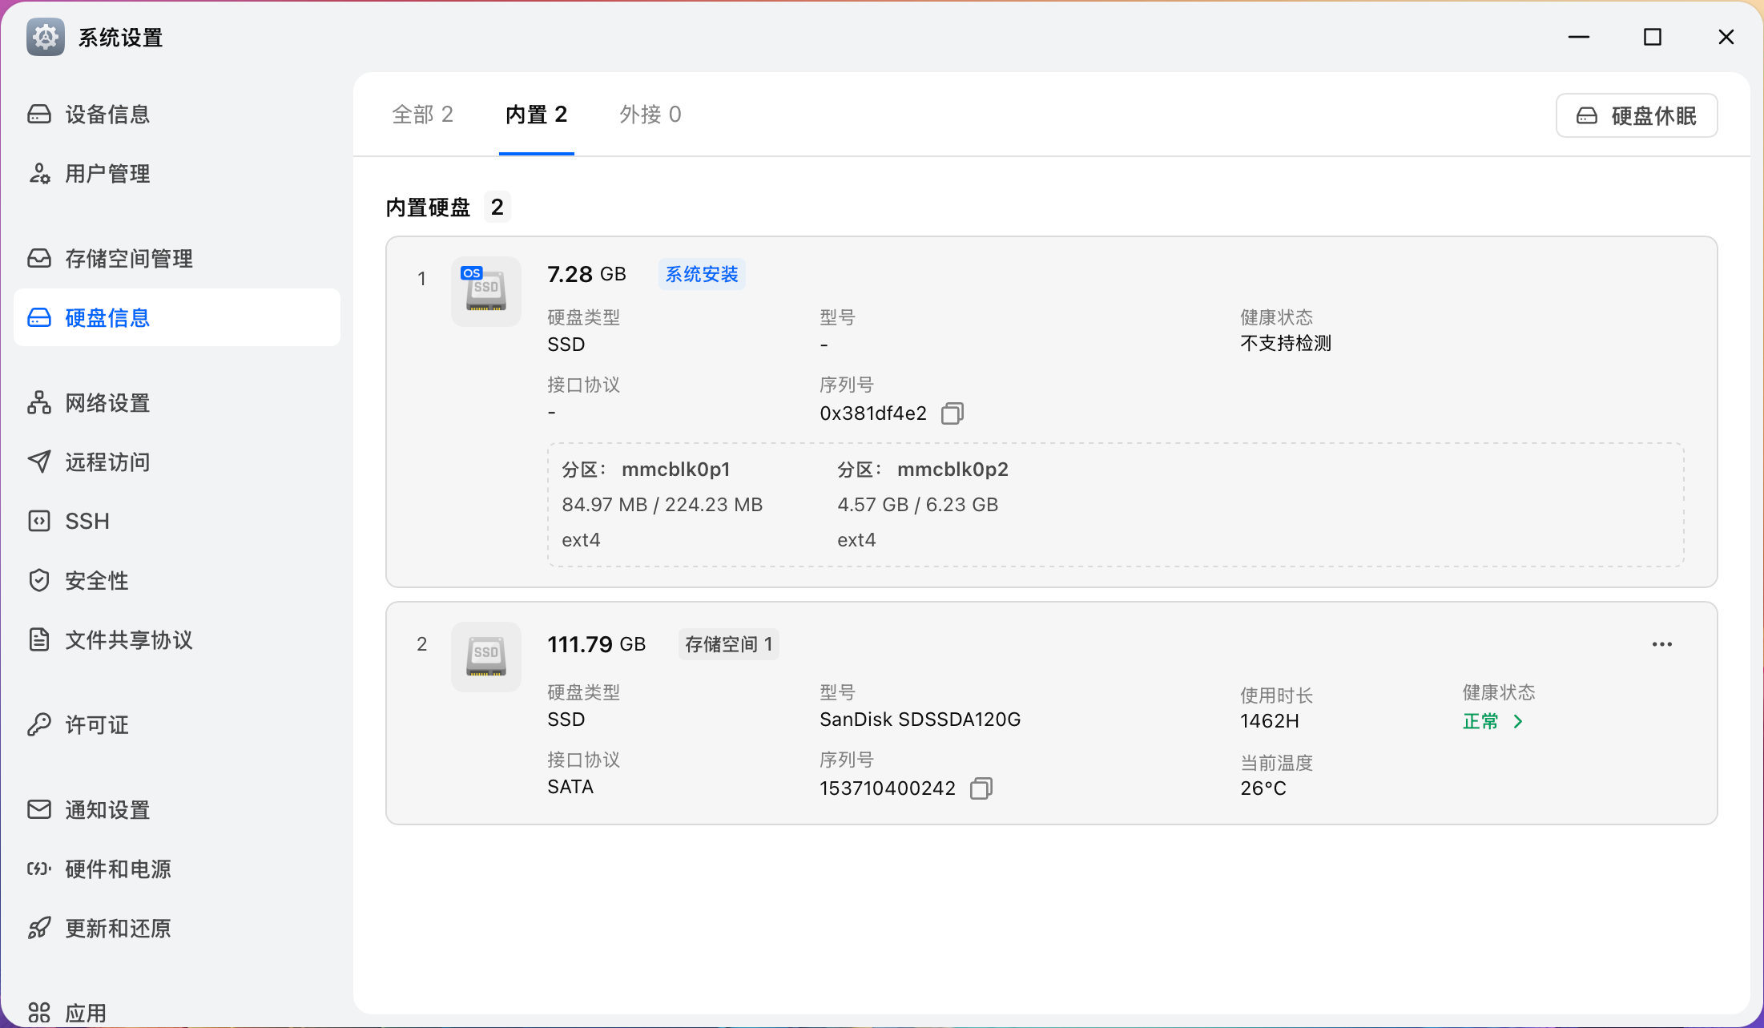Open Remote Access settings
Image resolution: width=1764 pixels, height=1028 pixels.
pyautogui.click(x=107, y=462)
